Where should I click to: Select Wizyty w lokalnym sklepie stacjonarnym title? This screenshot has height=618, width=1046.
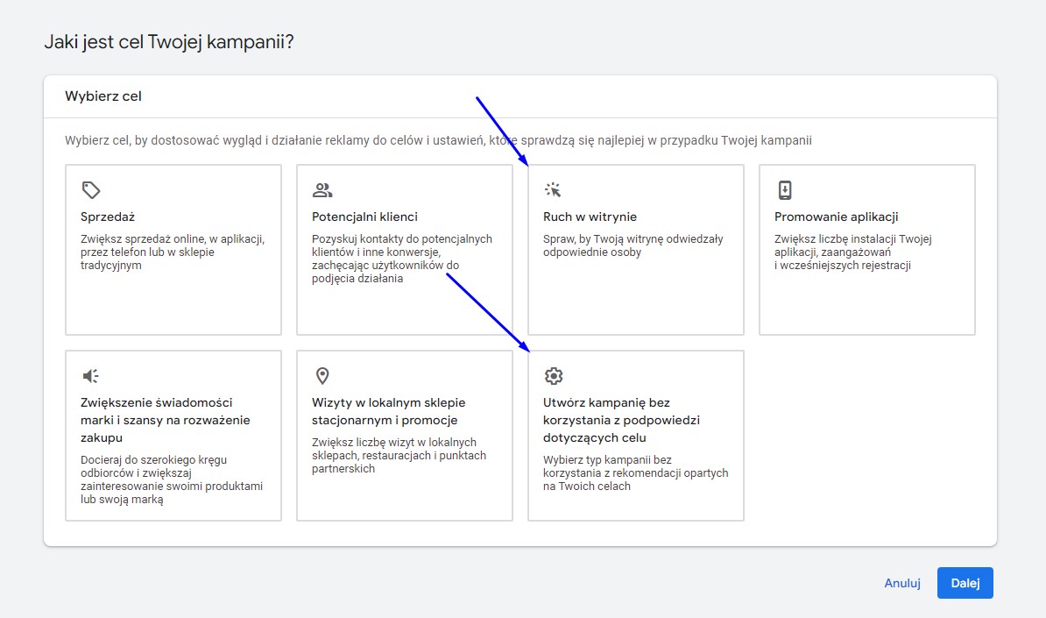pos(388,411)
